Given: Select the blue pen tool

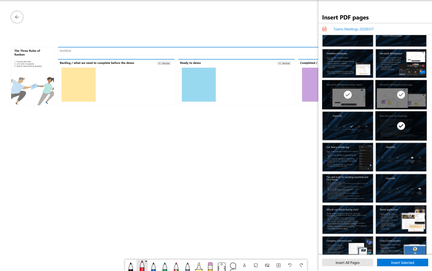Looking at the screenshot, I should [x=154, y=266].
